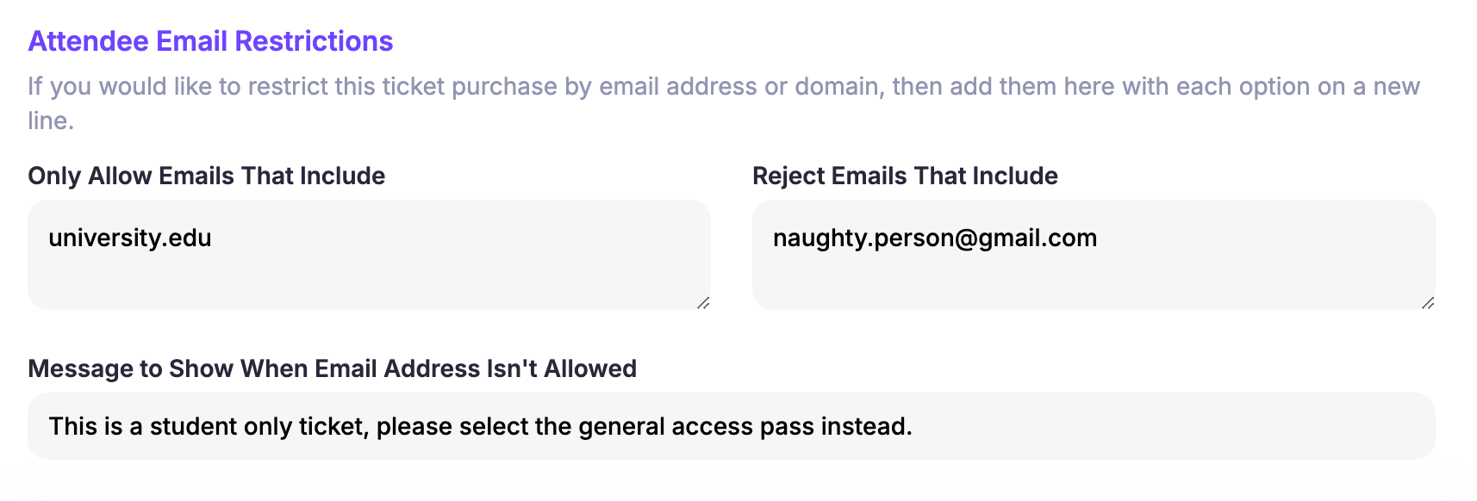This screenshot has width=1477, height=501.
Task: Click the resize handle of the allow-emails textarea
Action: click(x=703, y=302)
